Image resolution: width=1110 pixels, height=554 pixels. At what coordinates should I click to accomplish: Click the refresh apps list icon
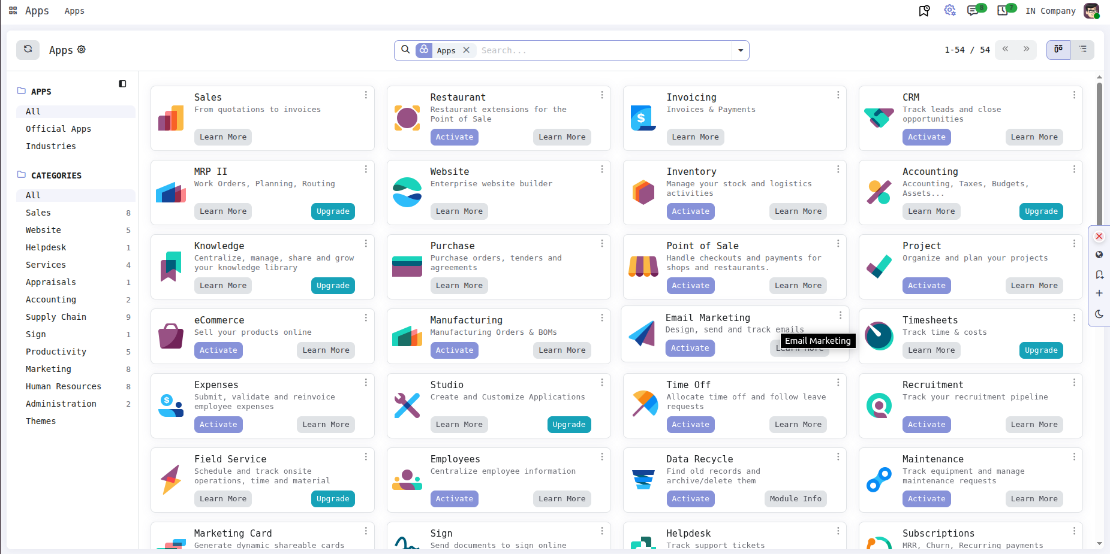tap(28, 50)
